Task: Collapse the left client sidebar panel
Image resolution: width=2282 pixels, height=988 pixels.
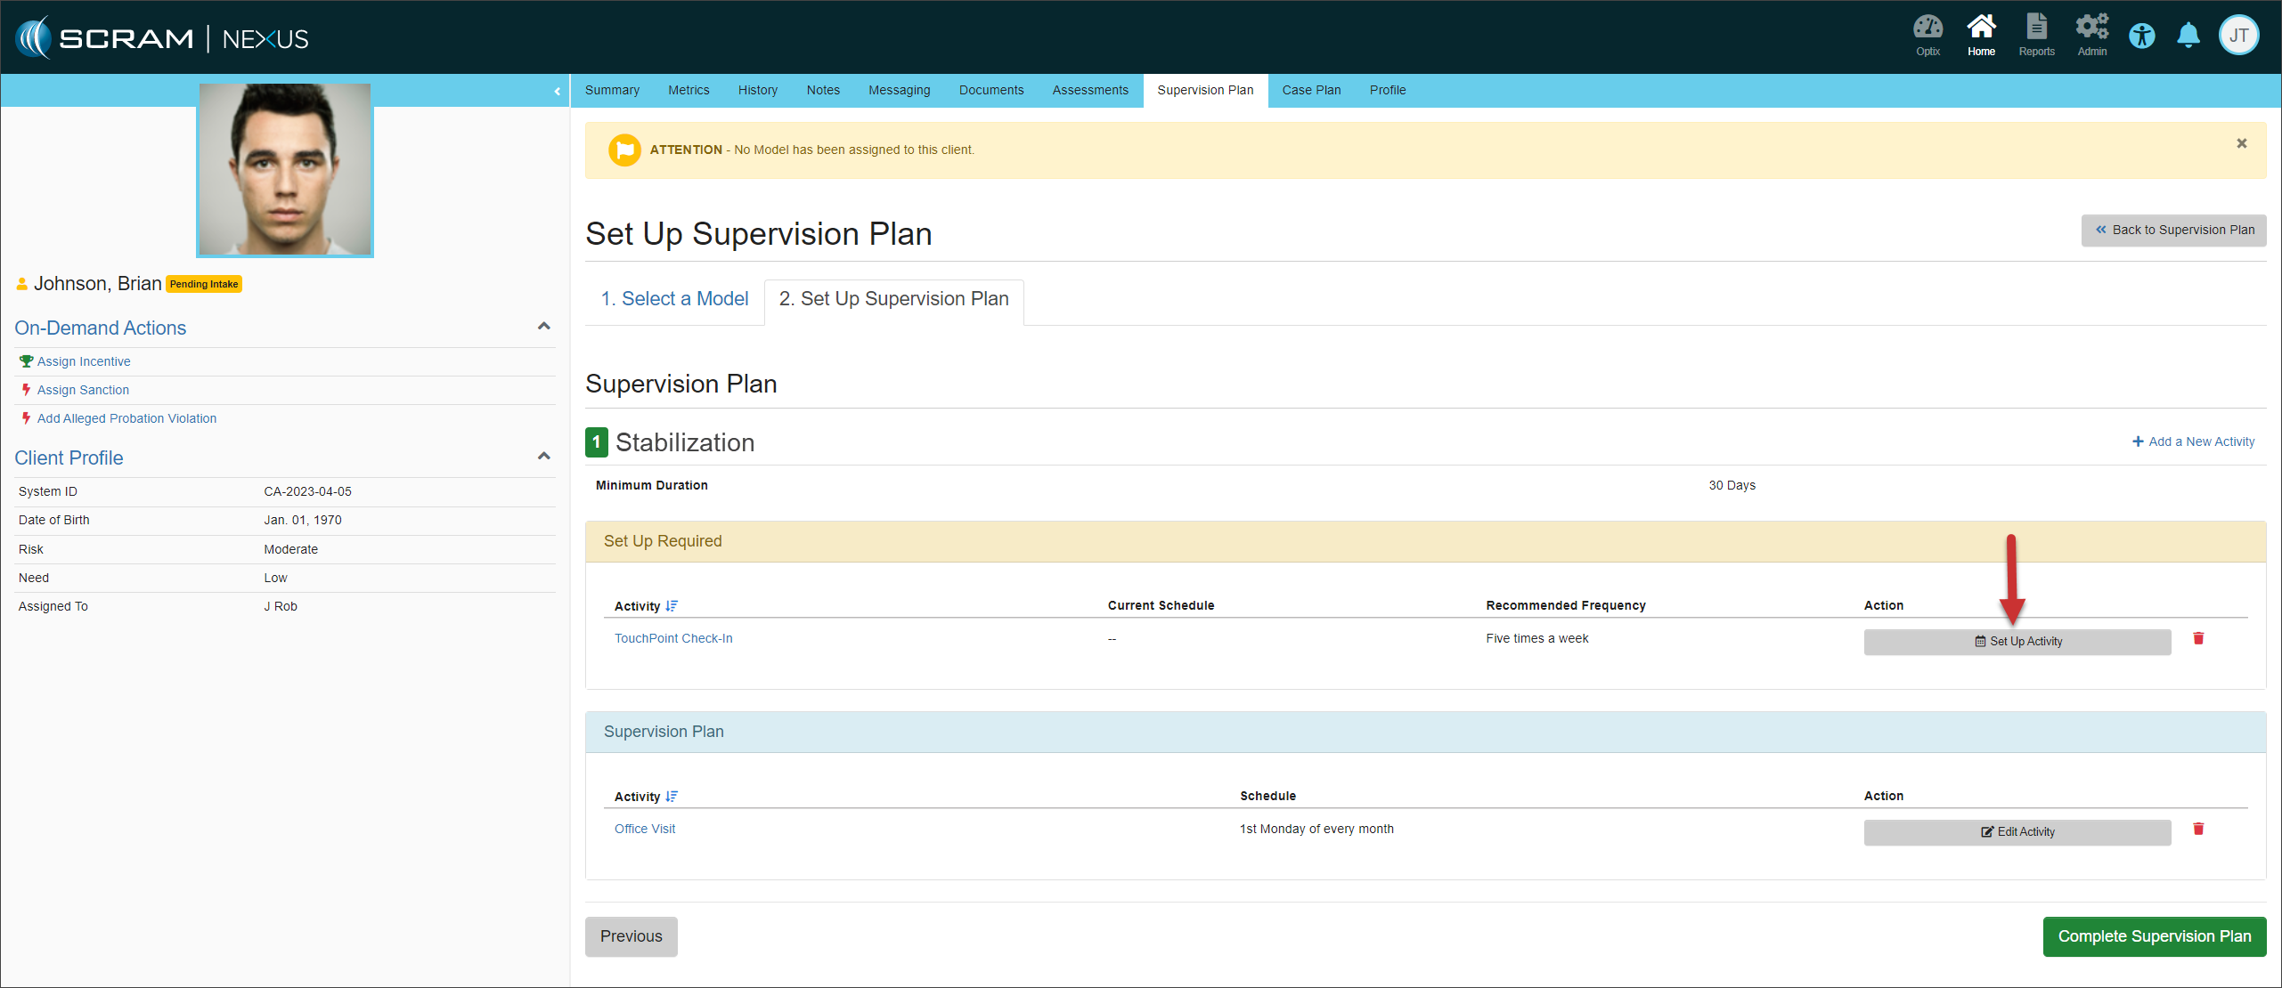Action: point(557,91)
